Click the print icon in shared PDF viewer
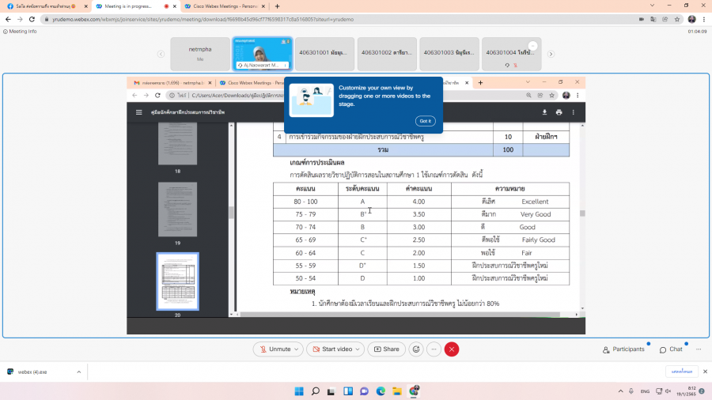 click(x=559, y=112)
